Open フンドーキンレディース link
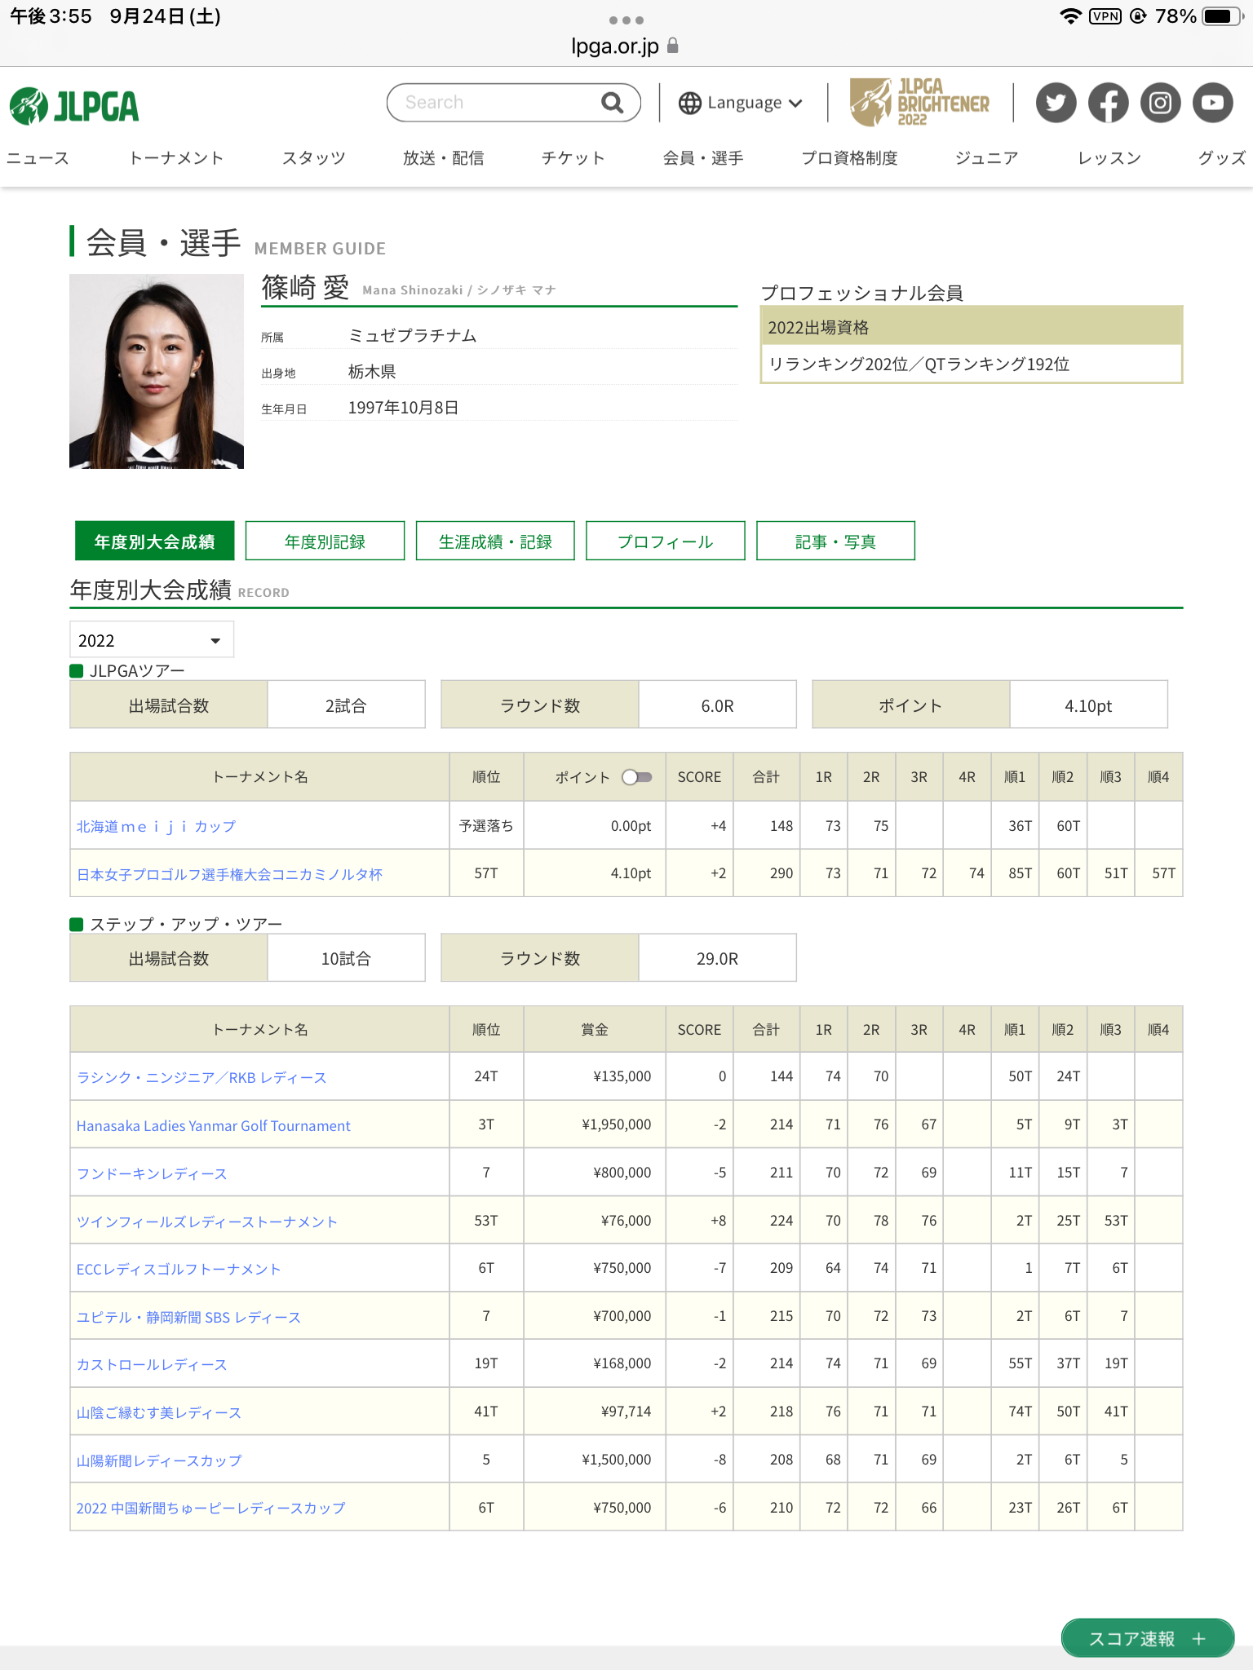Image resolution: width=1253 pixels, height=1670 pixels. tap(152, 1174)
